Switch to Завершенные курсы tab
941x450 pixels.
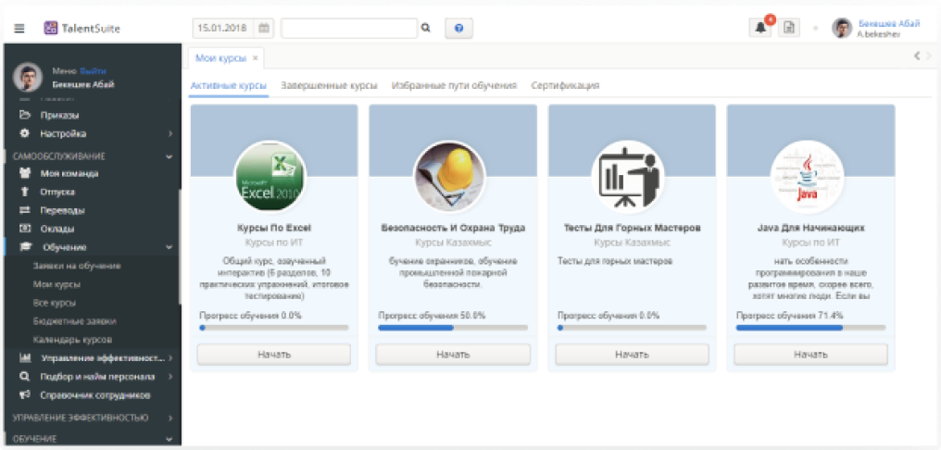tap(329, 85)
